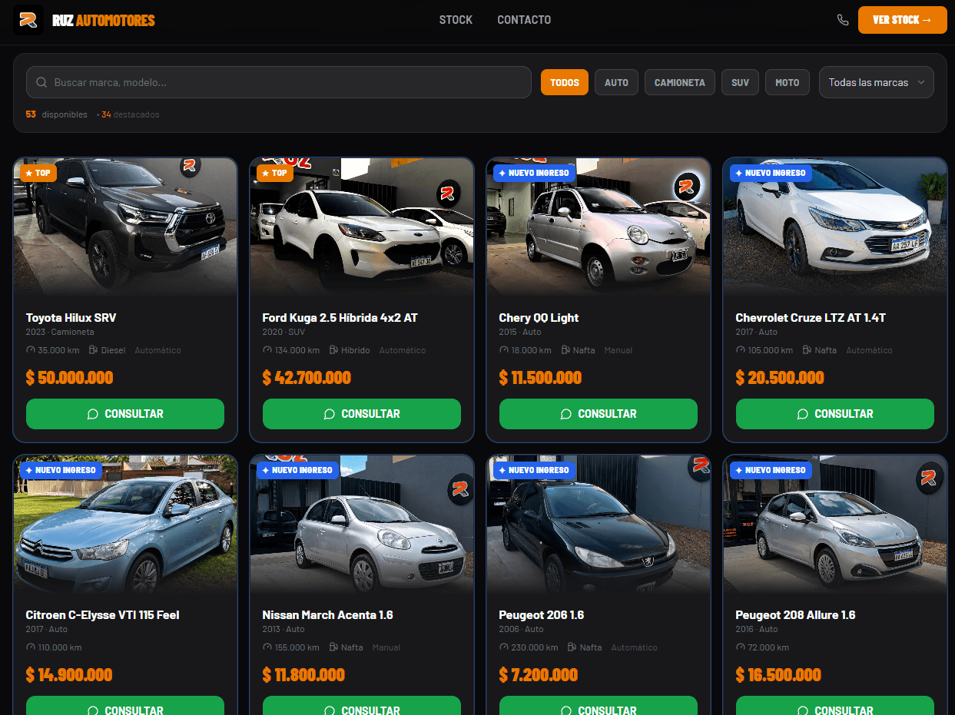The width and height of the screenshot is (955, 715).
Task: Click the VER STOCK button
Action: coord(903,20)
